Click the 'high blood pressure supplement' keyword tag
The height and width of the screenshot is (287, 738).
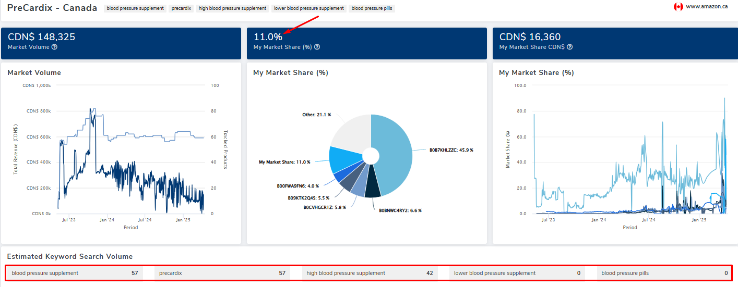click(233, 8)
